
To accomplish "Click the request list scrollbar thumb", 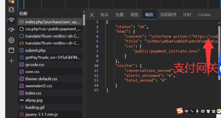I will point(84,20).
